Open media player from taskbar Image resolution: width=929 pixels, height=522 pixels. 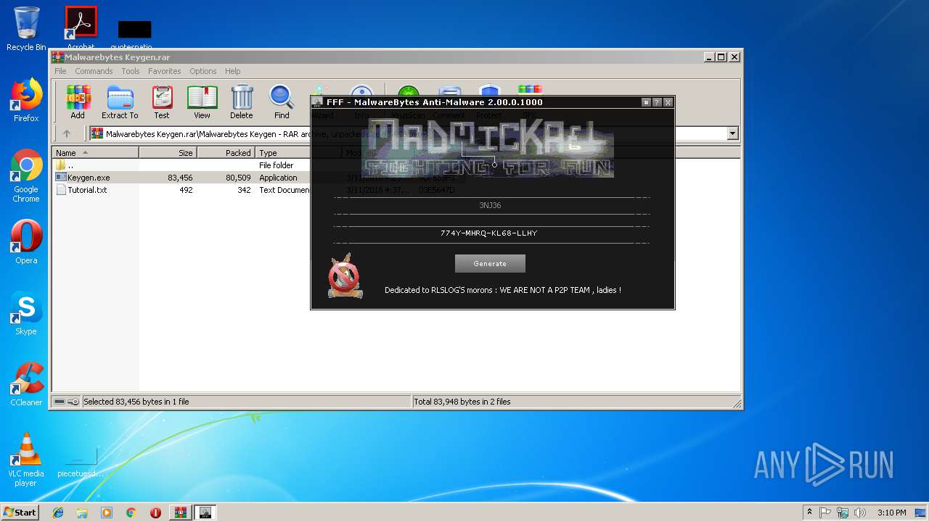tap(107, 513)
